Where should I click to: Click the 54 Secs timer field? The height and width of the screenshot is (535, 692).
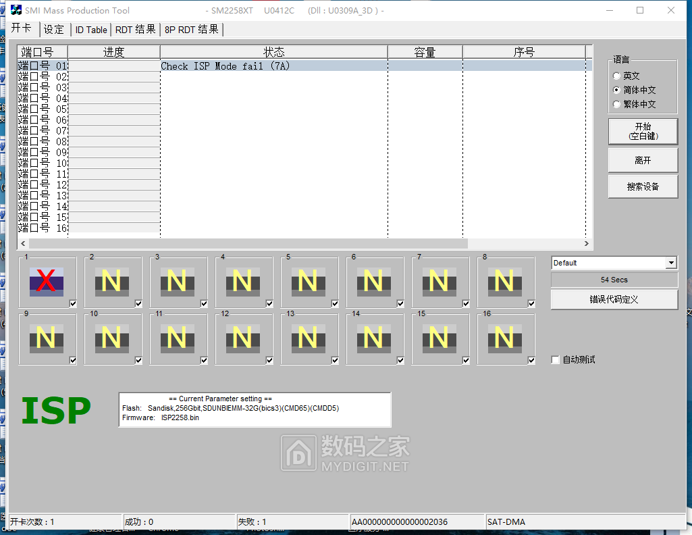click(x=614, y=280)
